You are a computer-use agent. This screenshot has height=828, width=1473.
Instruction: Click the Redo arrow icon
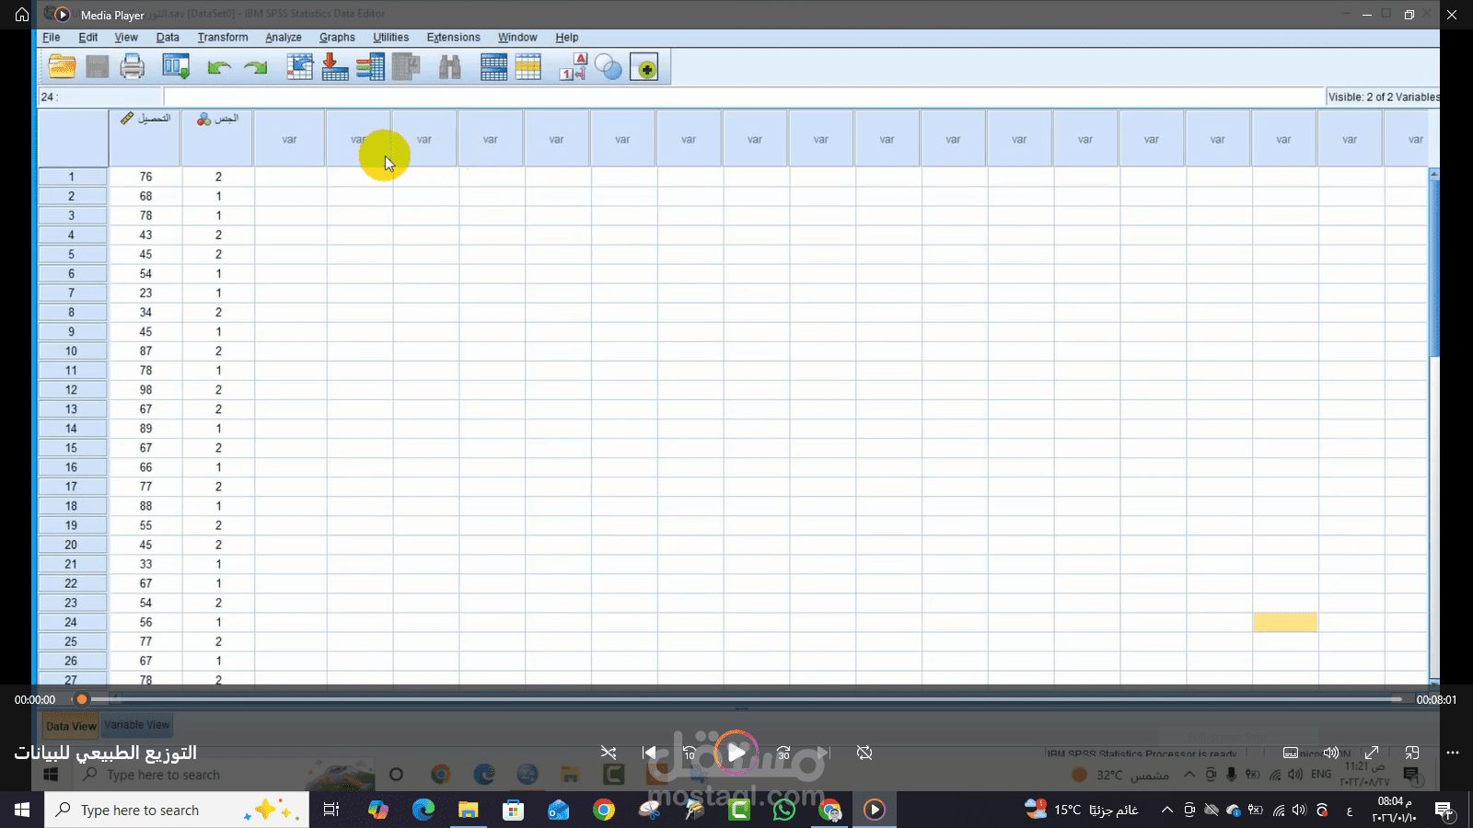255,66
